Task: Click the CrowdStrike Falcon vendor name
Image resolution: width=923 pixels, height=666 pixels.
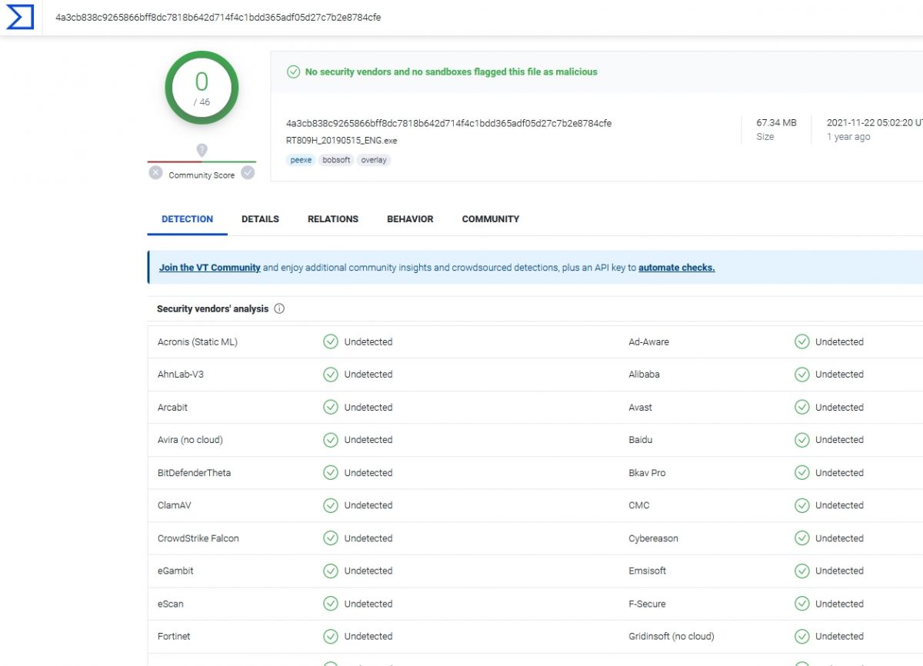Action: 198,538
